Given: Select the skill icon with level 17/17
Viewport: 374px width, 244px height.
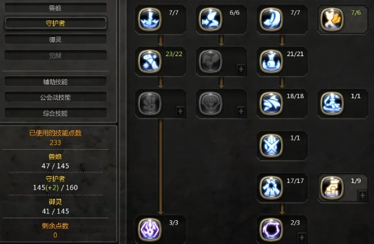Looking at the screenshot, I should tap(271, 187).
